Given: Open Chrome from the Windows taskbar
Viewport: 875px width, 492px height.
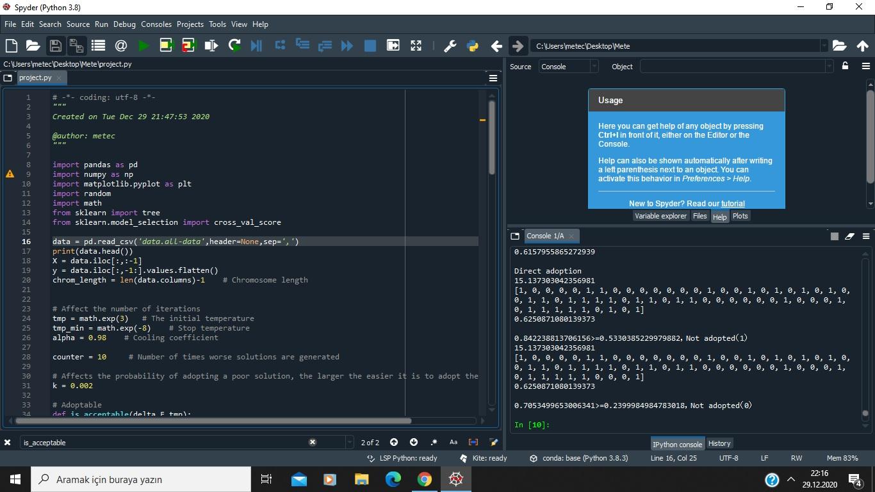Looking at the screenshot, I should pyautogui.click(x=424, y=479).
